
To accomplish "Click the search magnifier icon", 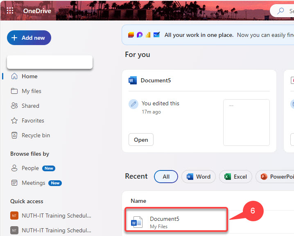I will point(280,11).
